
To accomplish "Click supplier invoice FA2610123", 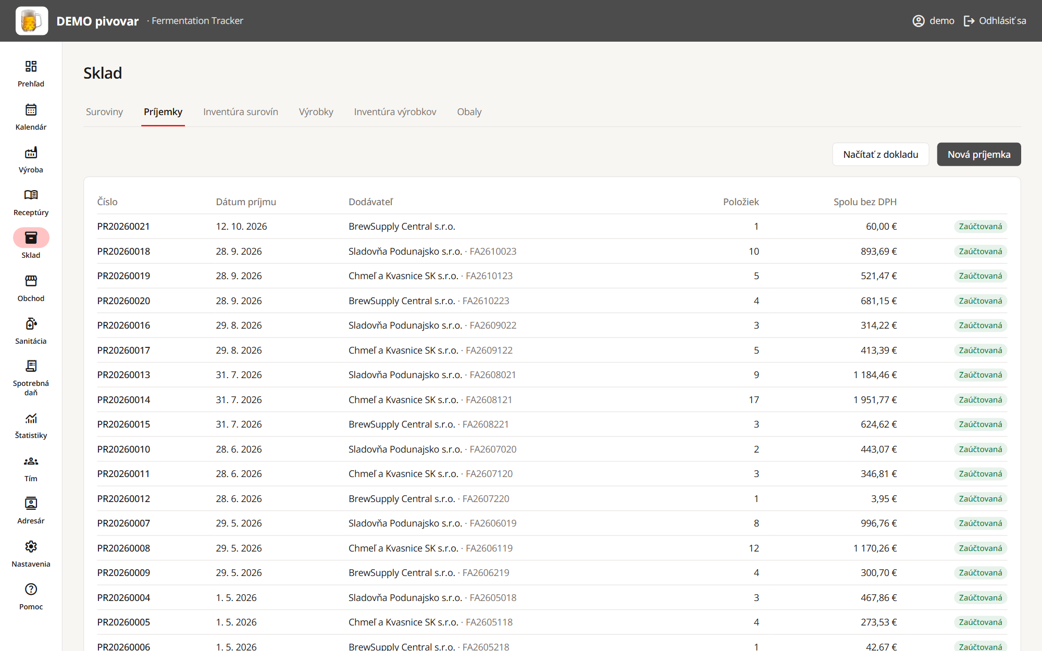I will (489, 276).
